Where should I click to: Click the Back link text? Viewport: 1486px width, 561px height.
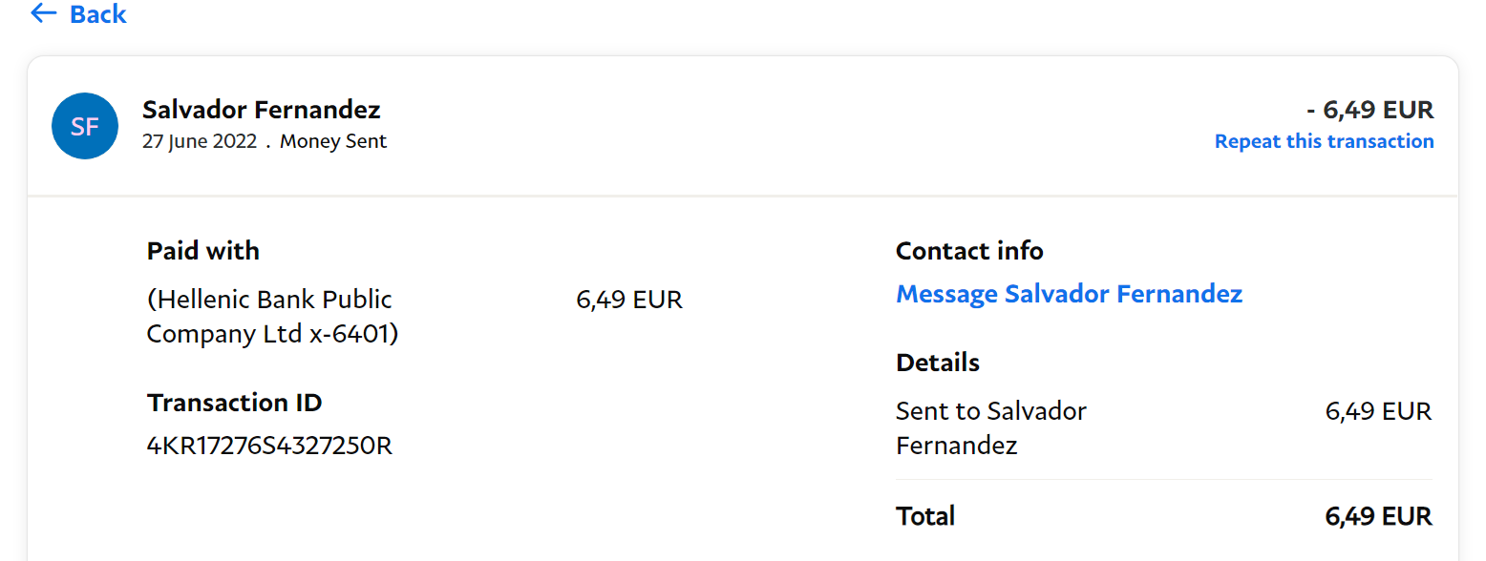tap(97, 14)
